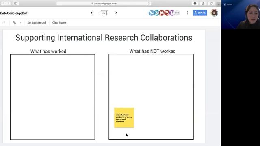The image size is (260, 146).
Task: Show the Safari tab overview
Action: coord(211,4)
